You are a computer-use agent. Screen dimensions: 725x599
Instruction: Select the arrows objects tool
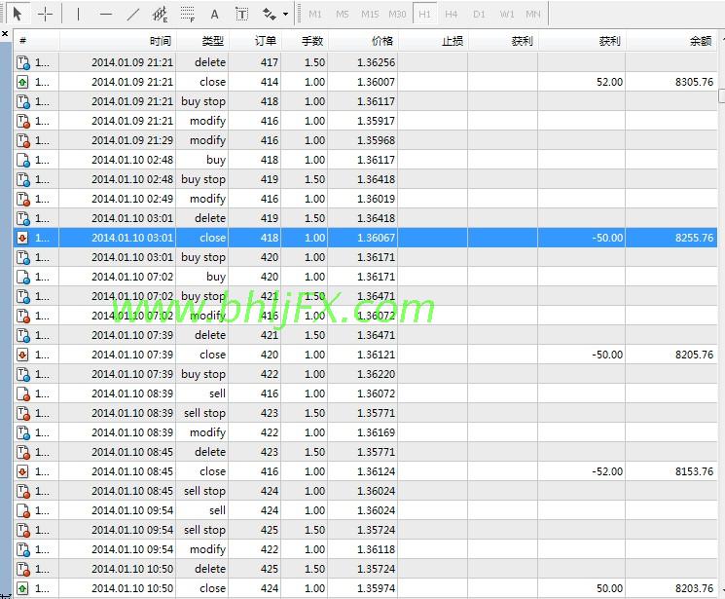pos(270,15)
